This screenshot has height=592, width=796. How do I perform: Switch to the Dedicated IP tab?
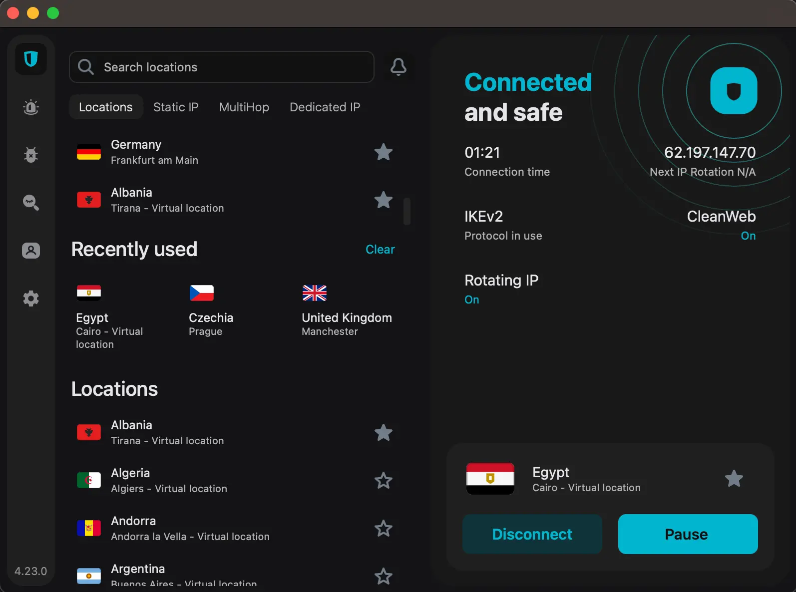pyautogui.click(x=325, y=107)
